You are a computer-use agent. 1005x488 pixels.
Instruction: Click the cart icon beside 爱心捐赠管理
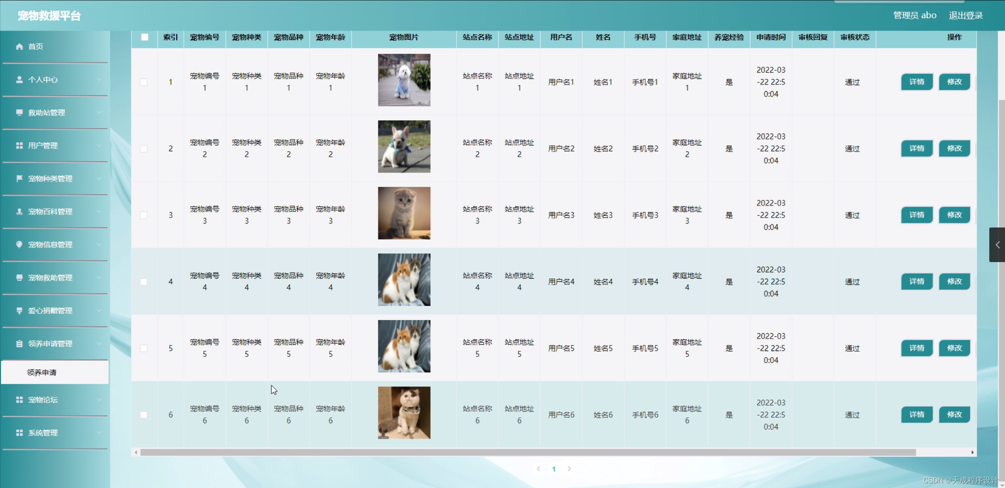[19, 311]
